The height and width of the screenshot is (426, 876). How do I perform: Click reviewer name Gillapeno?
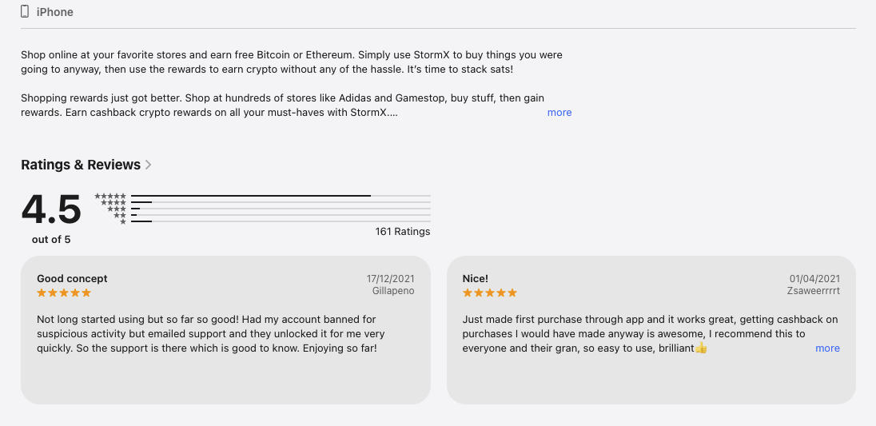[393, 292]
